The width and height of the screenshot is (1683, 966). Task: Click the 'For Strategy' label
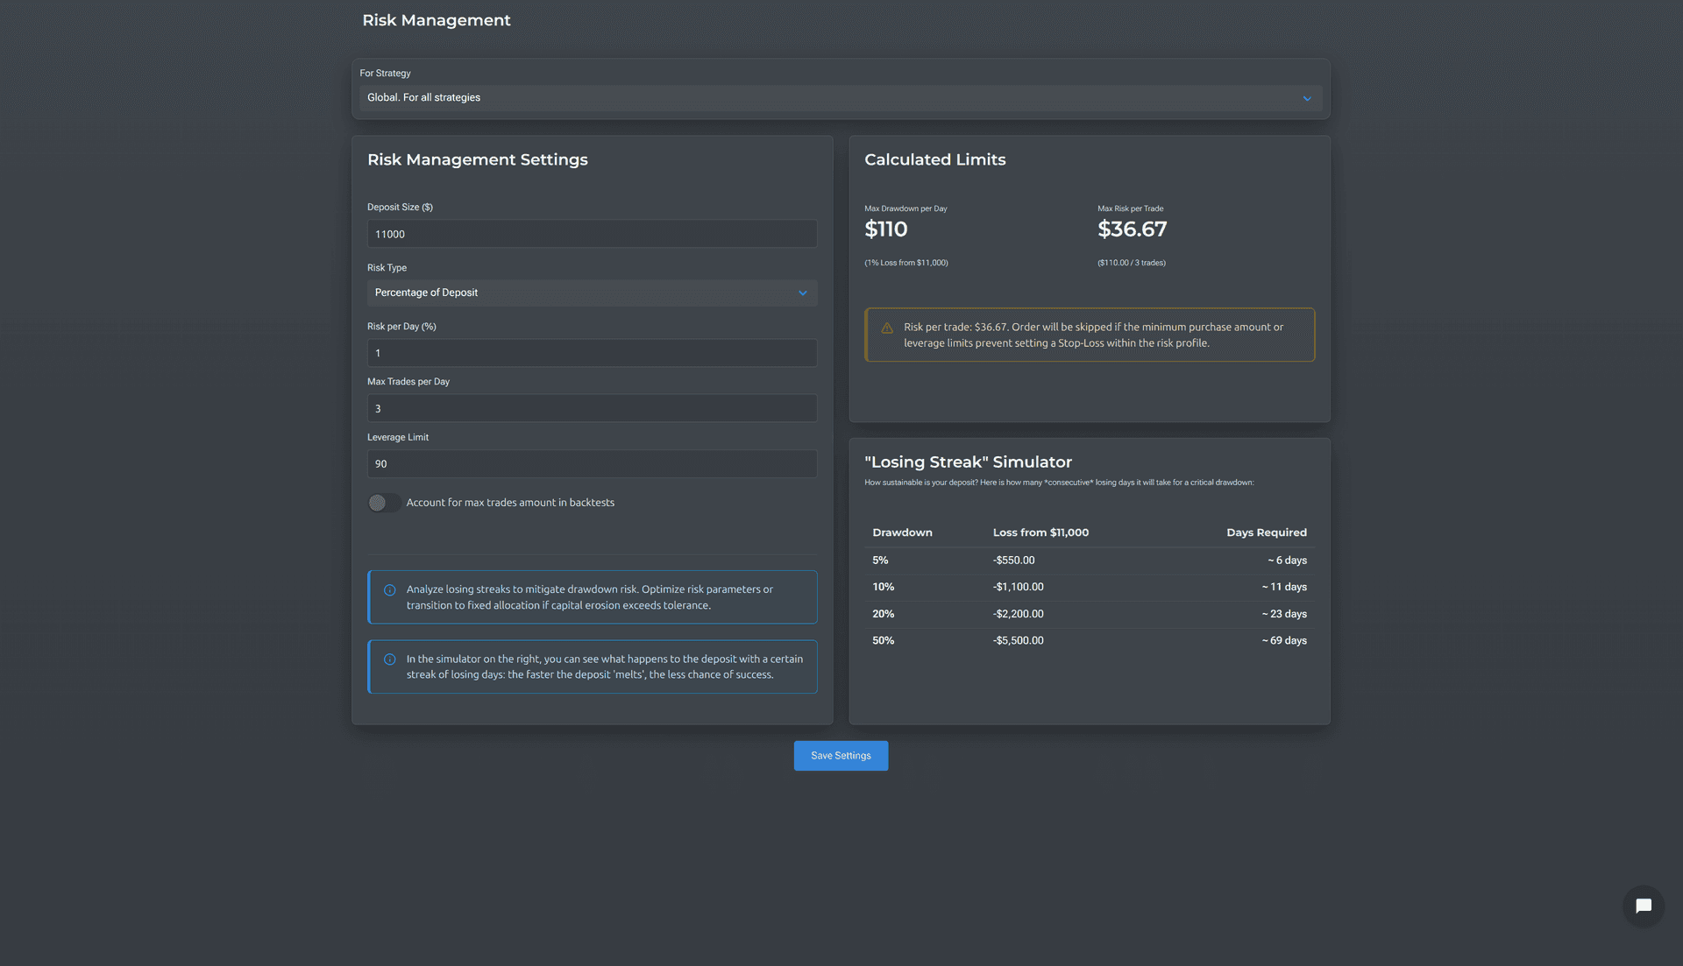point(385,74)
